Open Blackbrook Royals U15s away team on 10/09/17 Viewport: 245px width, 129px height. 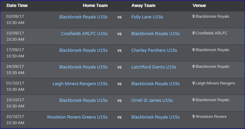[x=155, y=34]
